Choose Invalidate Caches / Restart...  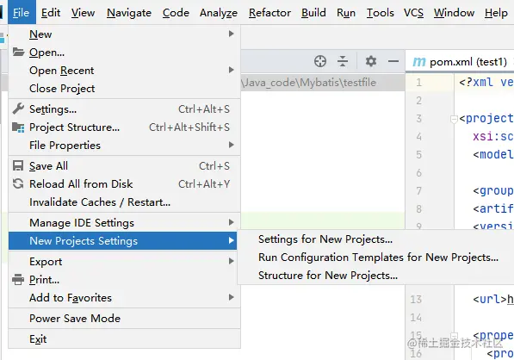coord(124,202)
